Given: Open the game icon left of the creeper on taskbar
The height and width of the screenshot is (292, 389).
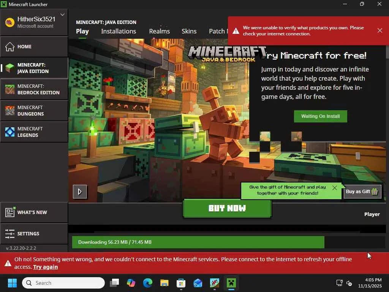Looking at the screenshot, I should click(215, 283).
